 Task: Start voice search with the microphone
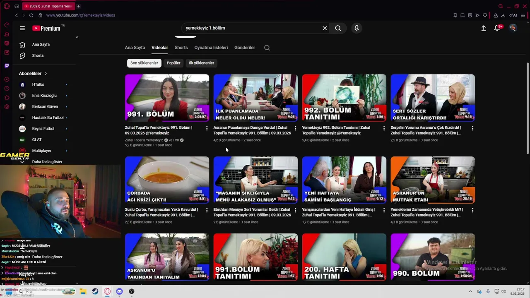357,28
